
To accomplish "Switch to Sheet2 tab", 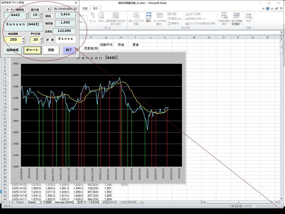I will tap(32, 202).
